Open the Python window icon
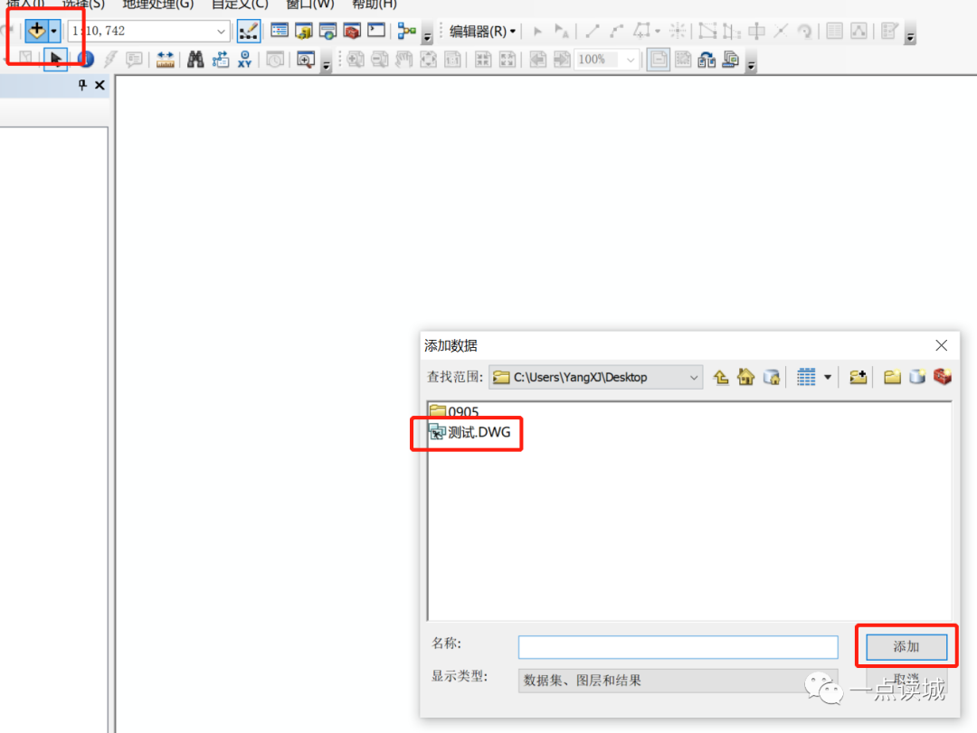 coord(376,31)
